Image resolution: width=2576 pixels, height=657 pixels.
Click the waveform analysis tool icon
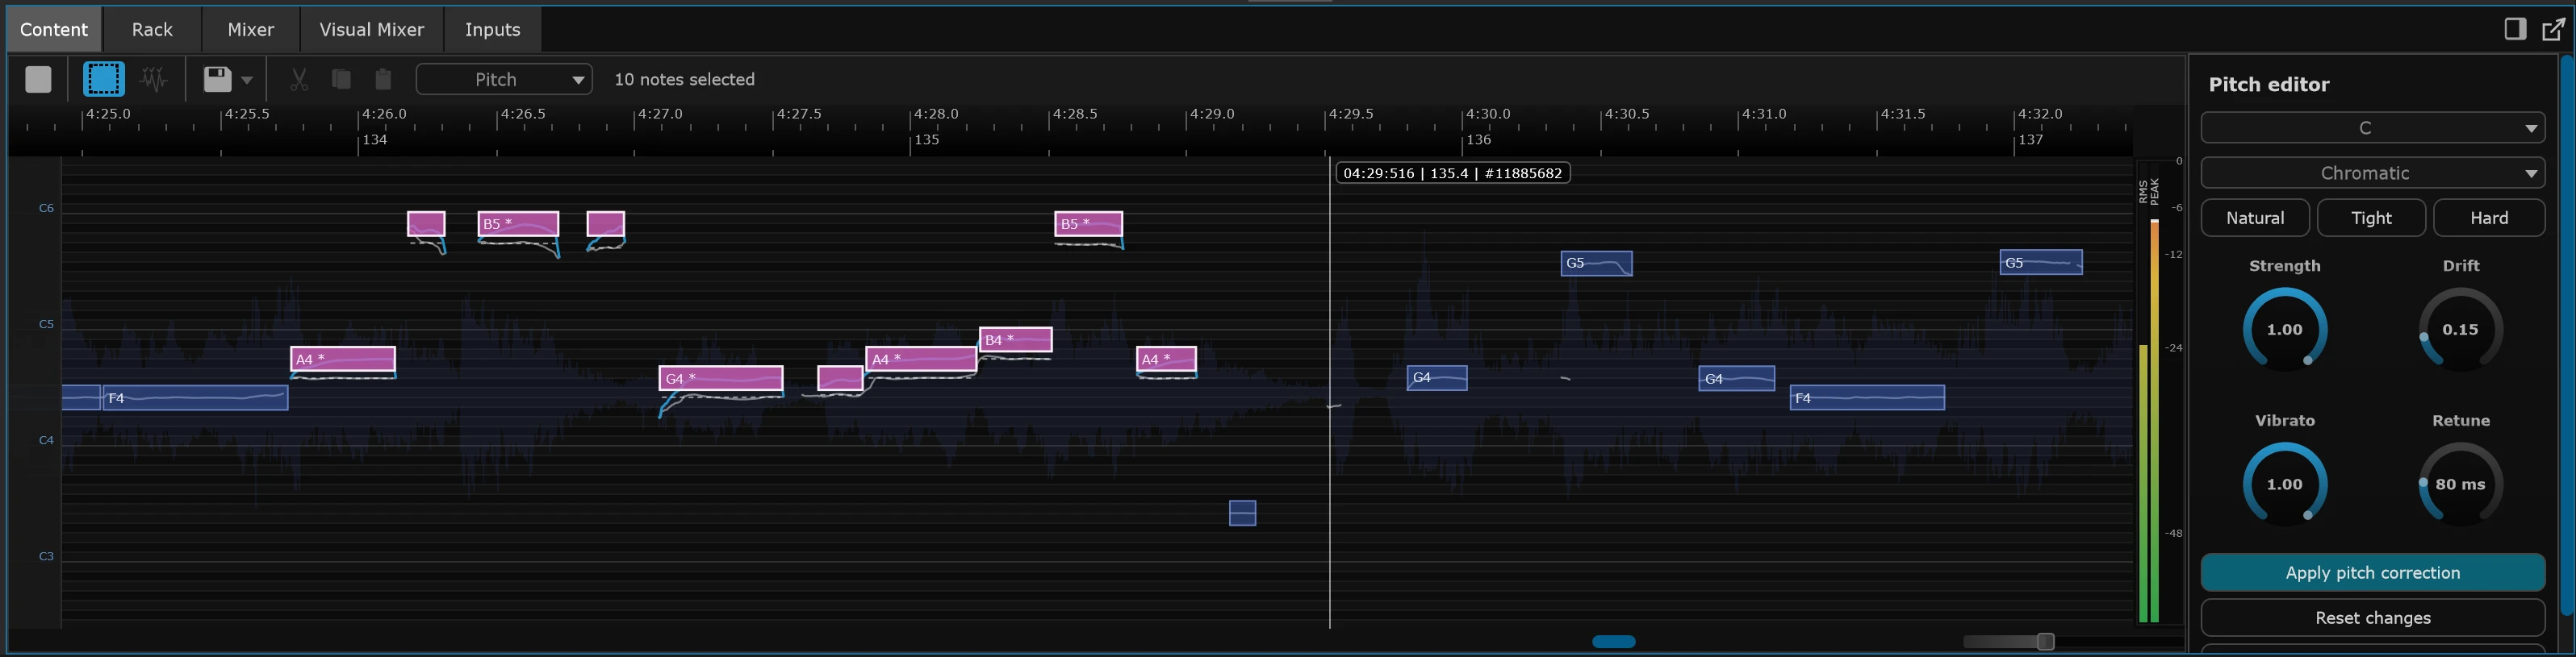tap(154, 79)
